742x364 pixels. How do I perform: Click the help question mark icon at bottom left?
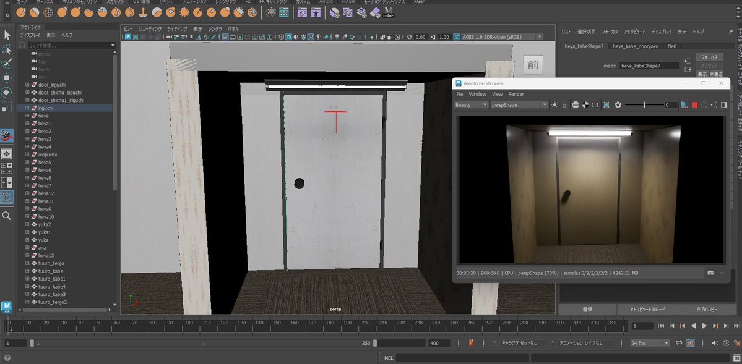[7, 358]
